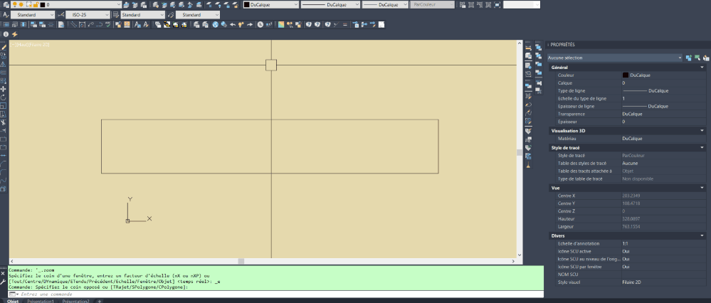The height and width of the screenshot is (303, 711).
Task: Click the black Couleur swatch in Properties
Action: point(626,75)
